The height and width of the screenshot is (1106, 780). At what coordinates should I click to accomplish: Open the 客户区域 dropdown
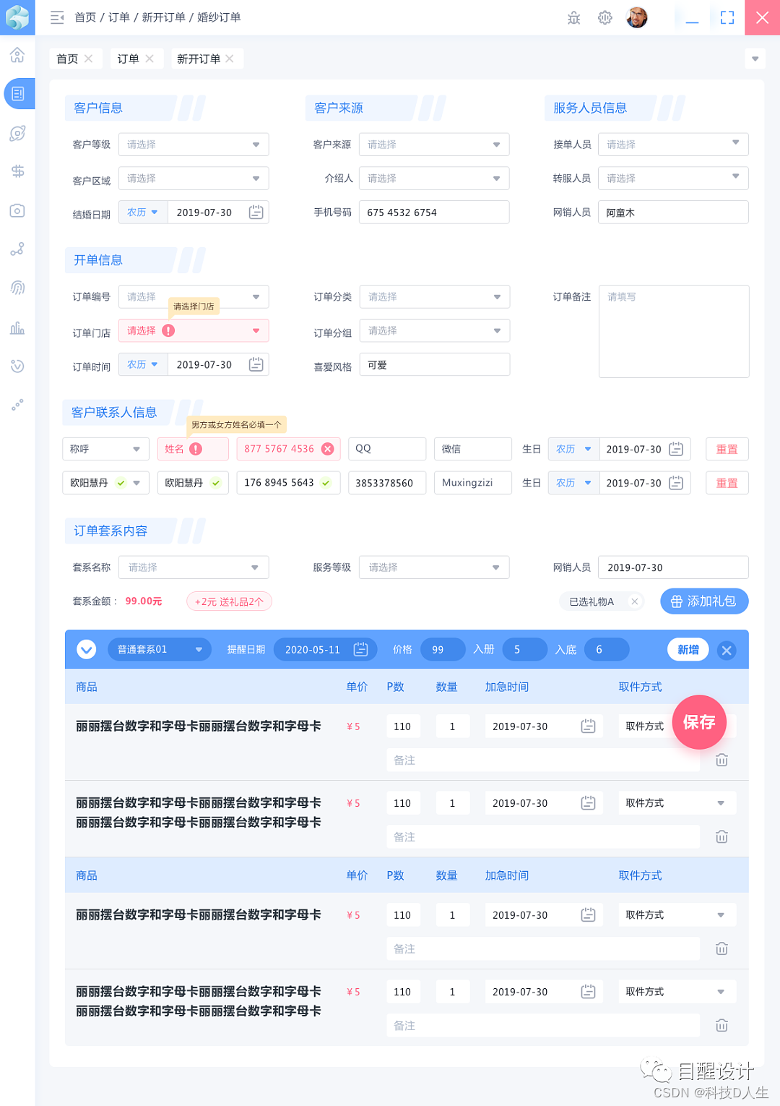click(194, 179)
